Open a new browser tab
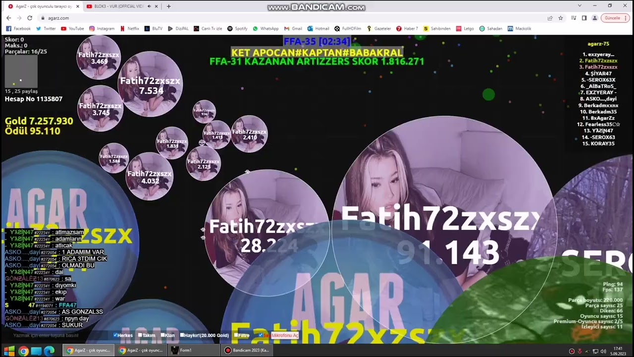Image resolution: width=634 pixels, height=357 pixels. (x=168, y=6)
